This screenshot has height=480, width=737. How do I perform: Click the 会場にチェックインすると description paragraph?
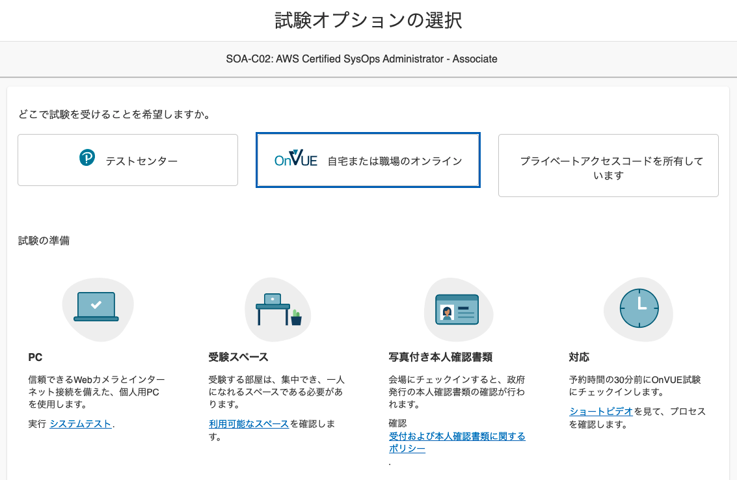click(457, 392)
